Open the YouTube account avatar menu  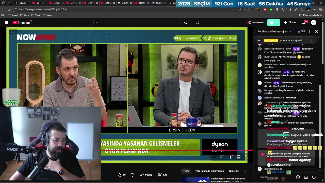click(x=314, y=22)
